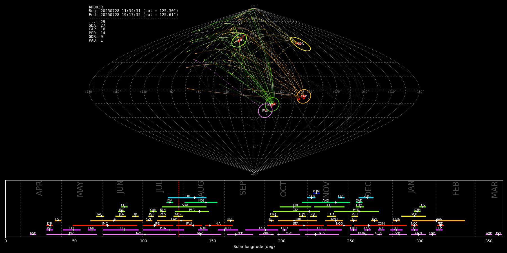Click the SLD shower bar in timeline
Image resolution: width=507 pixels, height=253 pixels.
point(311,198)
